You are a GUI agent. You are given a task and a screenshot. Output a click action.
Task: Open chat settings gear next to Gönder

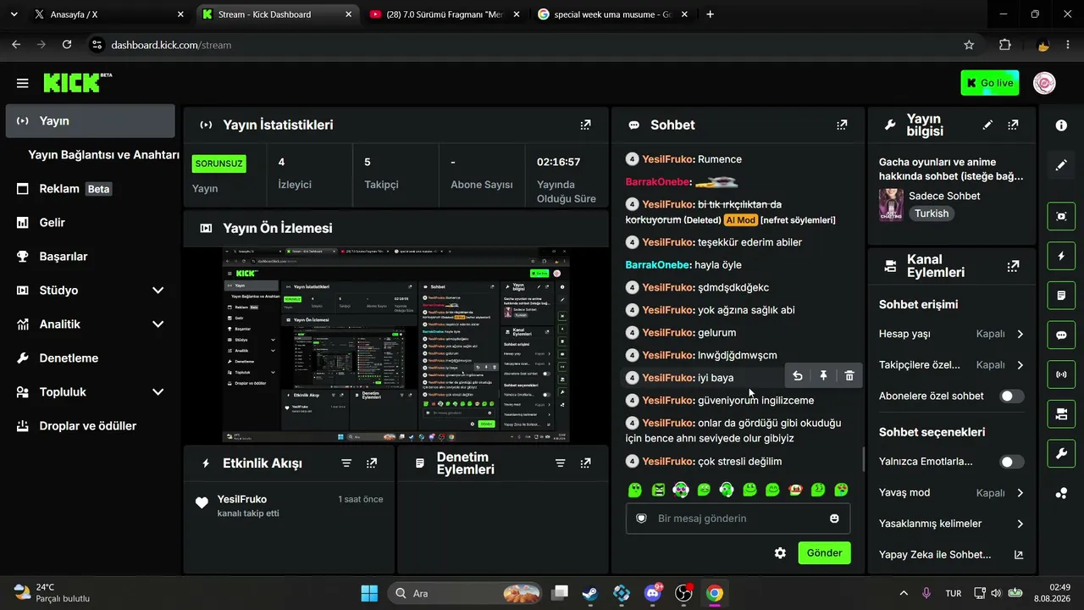(x=780, y=553)
